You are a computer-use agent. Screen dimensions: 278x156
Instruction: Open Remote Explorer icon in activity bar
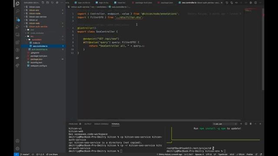coord(17,35)
